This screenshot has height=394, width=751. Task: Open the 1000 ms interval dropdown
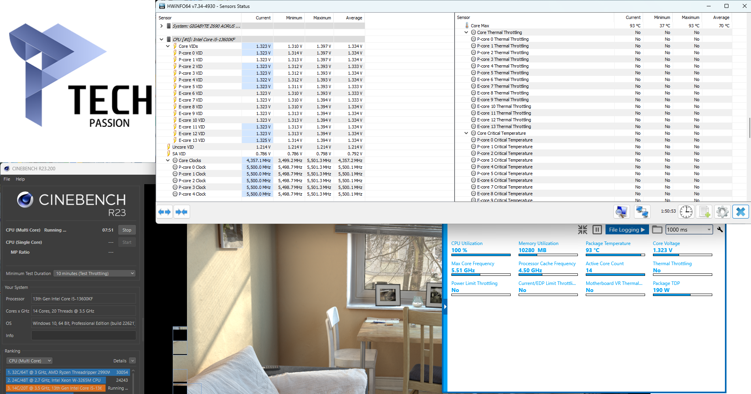coord(689,230)
